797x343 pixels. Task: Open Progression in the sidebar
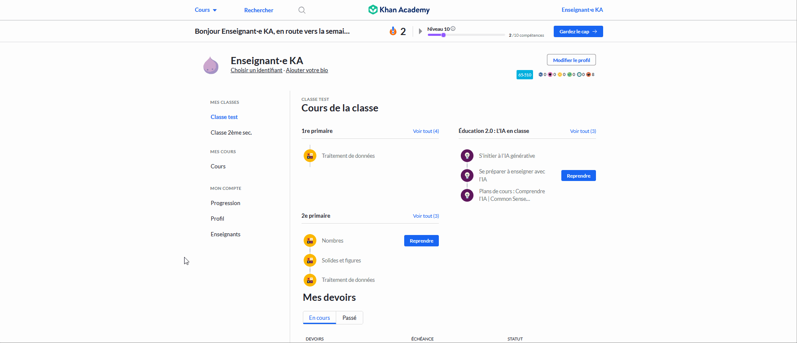tap(226, 203)
